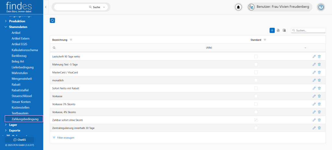332x150 pixels.
Task: Toggle Standard checkbox for Zahlbar sofort ohne Skonti
Action: tap(256, 120)
